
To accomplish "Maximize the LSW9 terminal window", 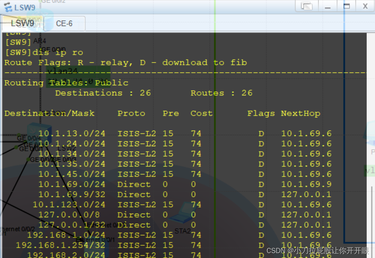I will (x=346, y=6).
